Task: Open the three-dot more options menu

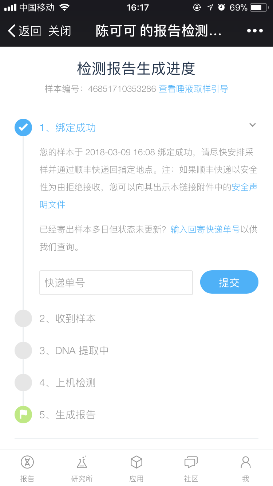Action: [x=255, y=31]
